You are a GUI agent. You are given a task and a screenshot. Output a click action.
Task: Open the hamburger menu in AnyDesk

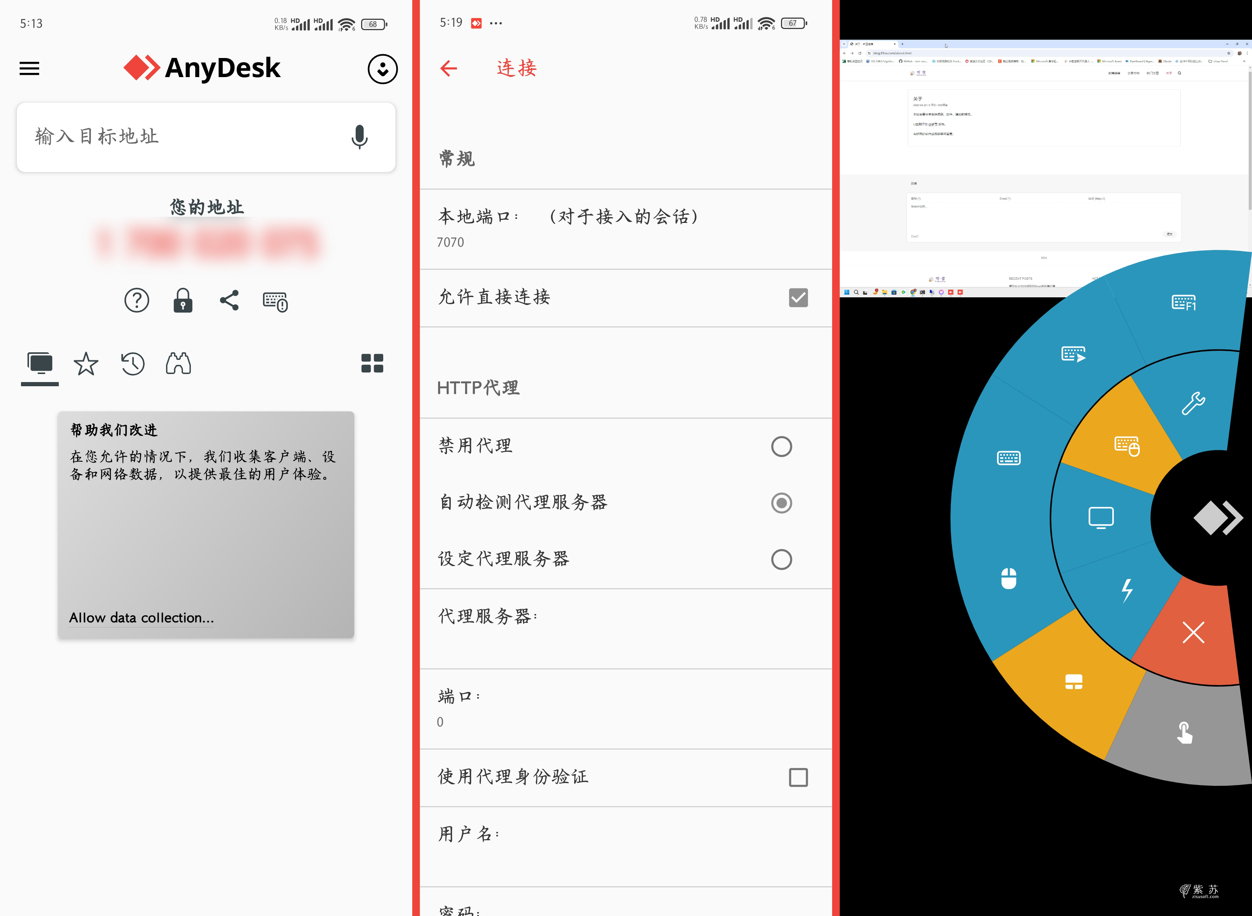pos(29,69)
